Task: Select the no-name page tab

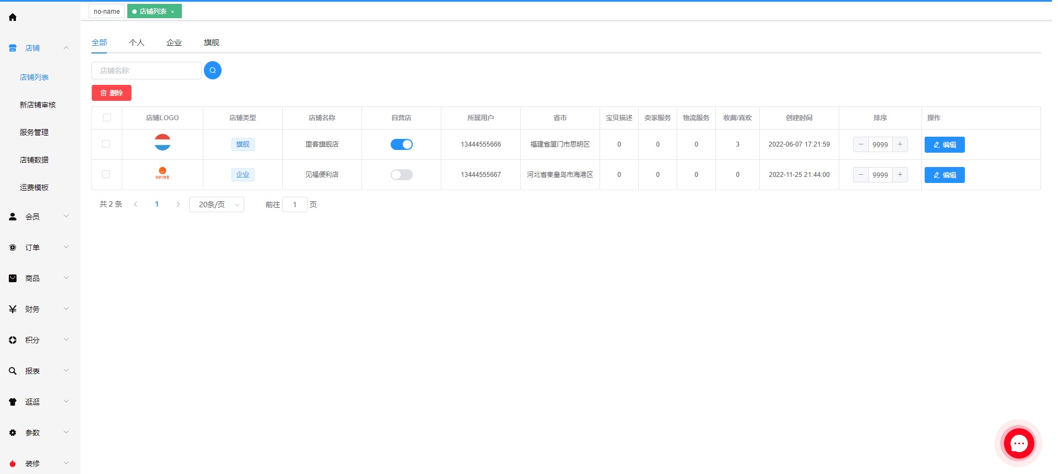Action: tap(106, 11)
